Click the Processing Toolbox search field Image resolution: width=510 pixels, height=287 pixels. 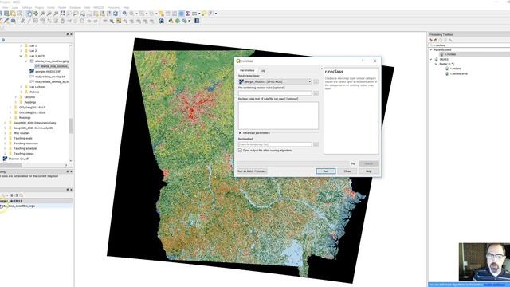tap(469, 45)
